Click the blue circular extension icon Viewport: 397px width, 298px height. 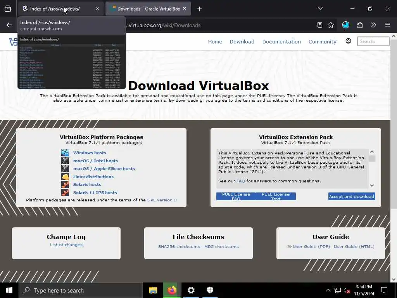[345, 25]
